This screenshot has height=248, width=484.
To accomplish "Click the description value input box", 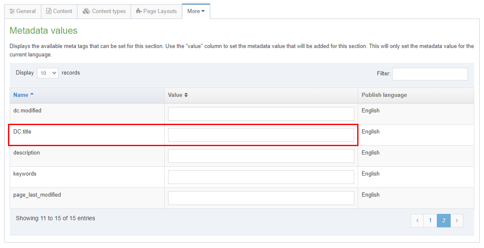I will click(261, 156).
